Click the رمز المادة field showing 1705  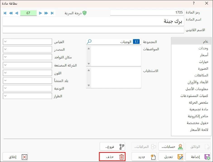(x=147, y=12)
